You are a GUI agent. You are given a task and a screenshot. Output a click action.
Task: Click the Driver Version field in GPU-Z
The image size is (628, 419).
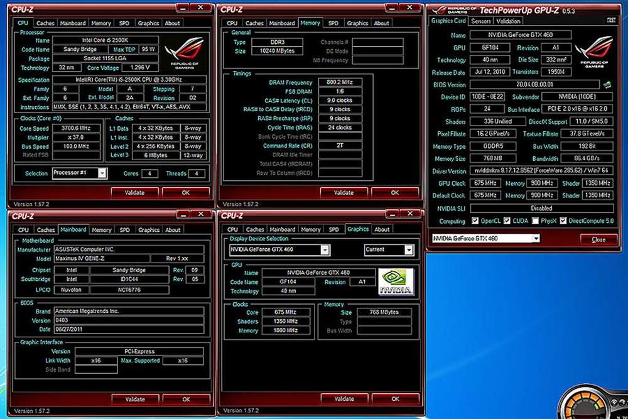(x=541, y=171)
